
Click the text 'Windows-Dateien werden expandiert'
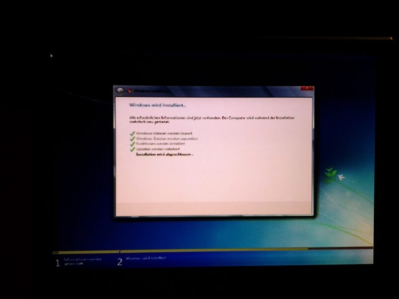[167, 139]
